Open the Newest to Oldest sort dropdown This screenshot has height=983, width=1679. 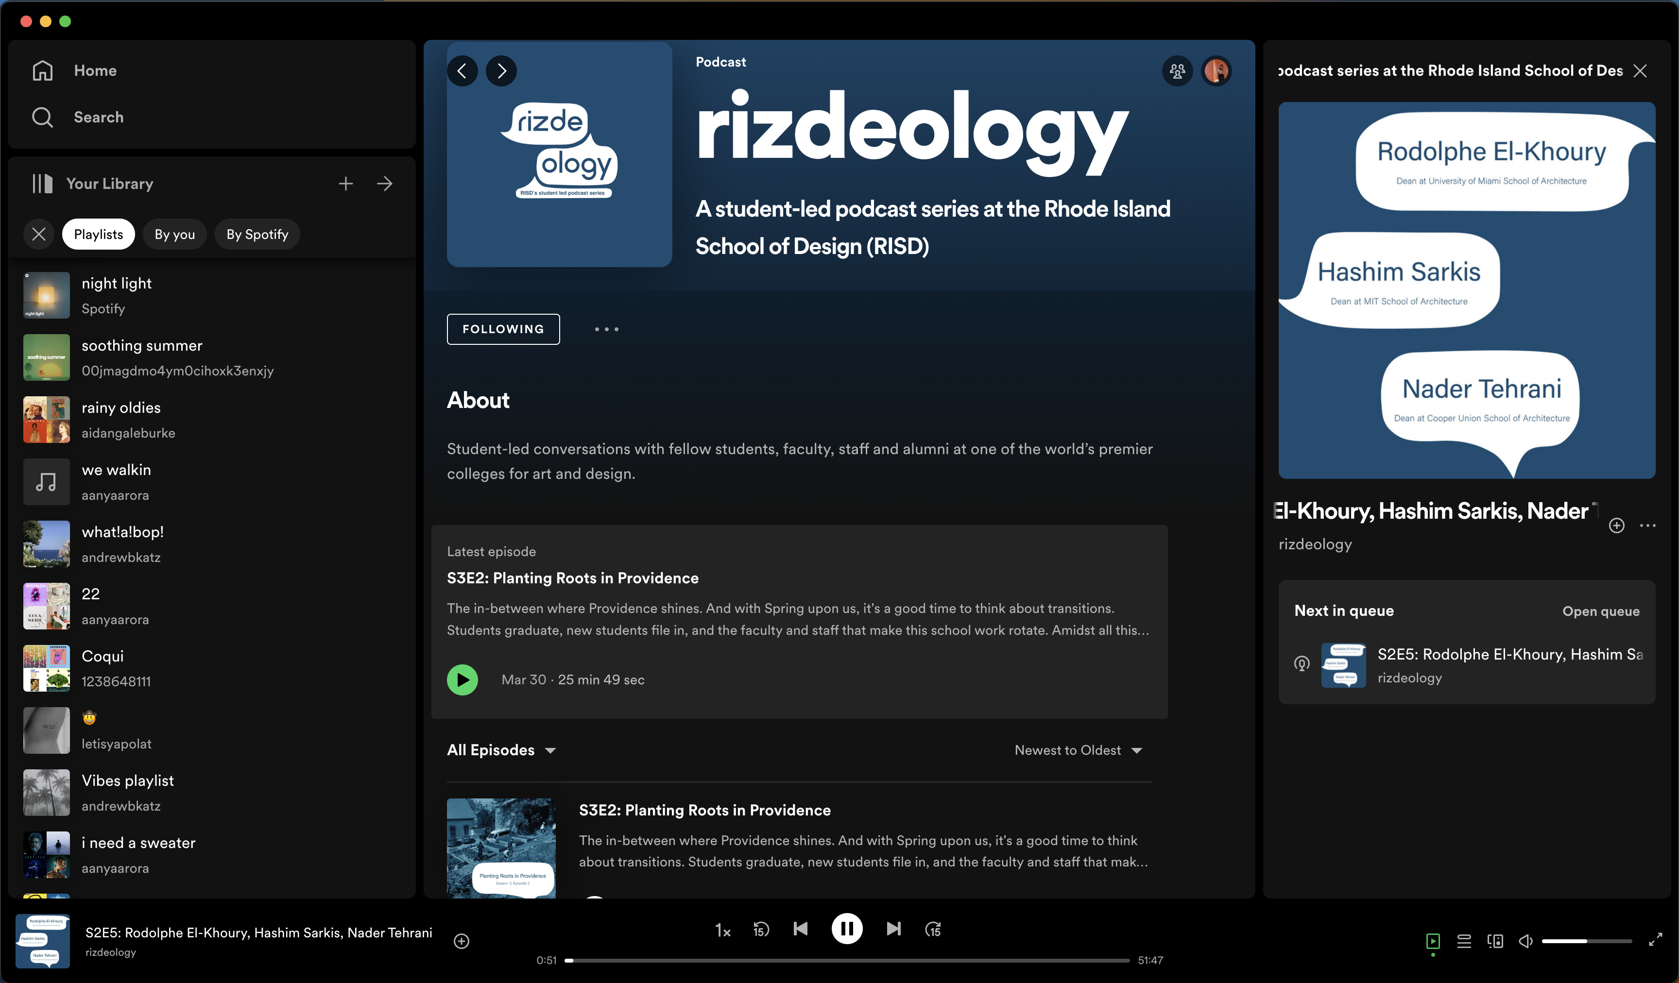coord(1079,750)
